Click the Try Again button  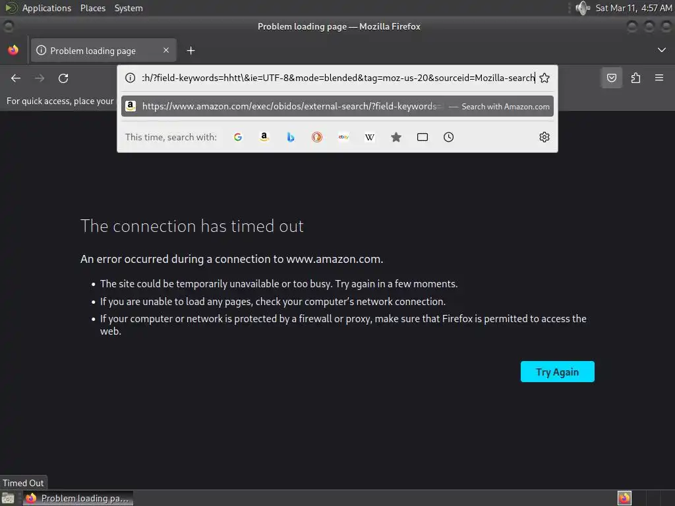click(x=558, y=372)
